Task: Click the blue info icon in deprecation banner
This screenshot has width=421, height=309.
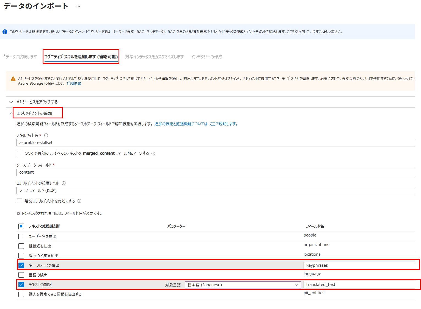Action: (5, 32)
